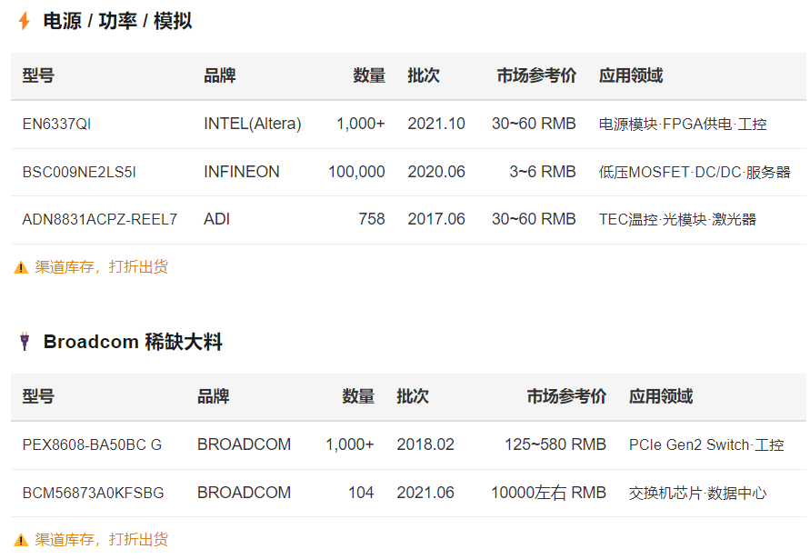Select part number ADN8831ACPZ-REEL7
Screen dimensions: 810x559
[x=99, y=220]
